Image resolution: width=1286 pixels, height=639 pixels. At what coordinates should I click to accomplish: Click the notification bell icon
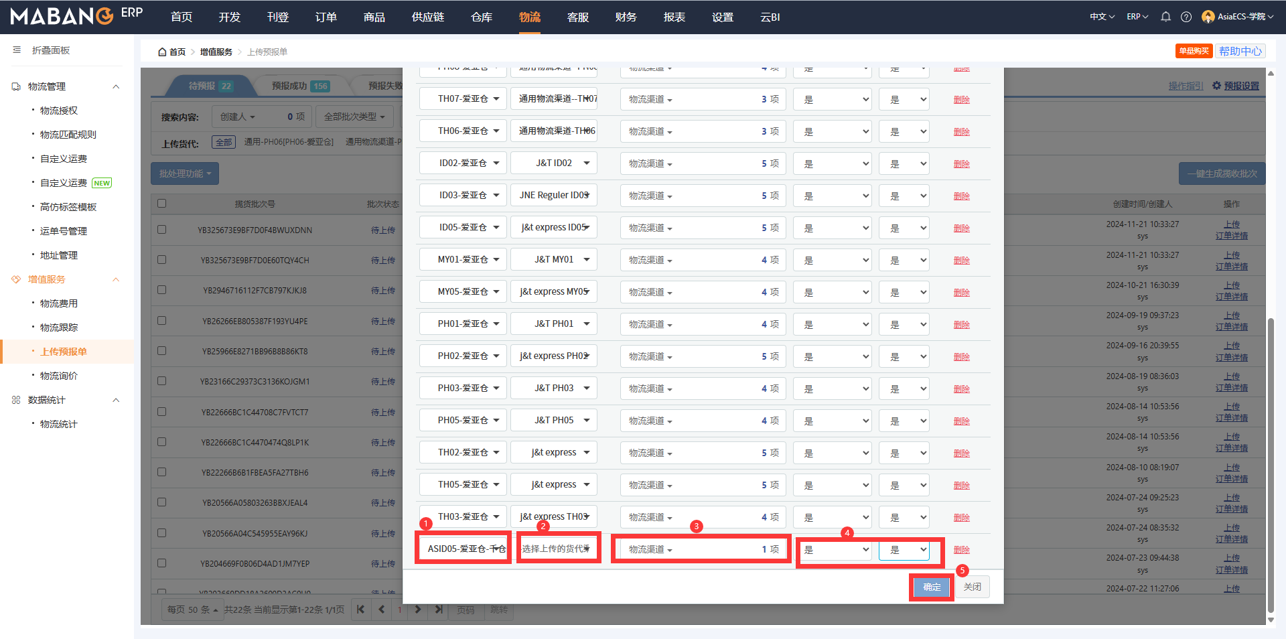tap(1165, 17)
